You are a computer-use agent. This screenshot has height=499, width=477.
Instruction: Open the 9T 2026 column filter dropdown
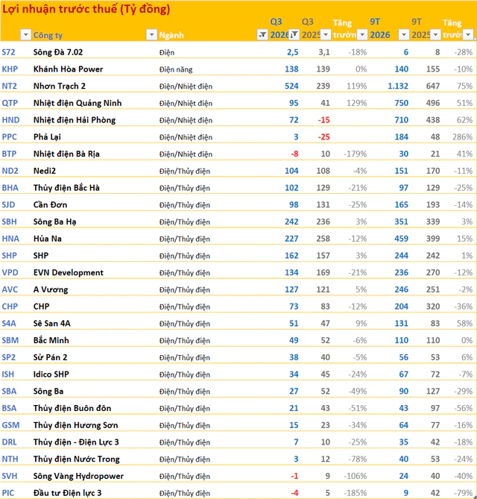coord(403,34)
